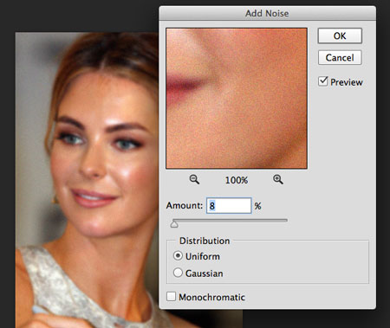
Task: Click the Add Noise dialog title bar
Action: (267, 13)
